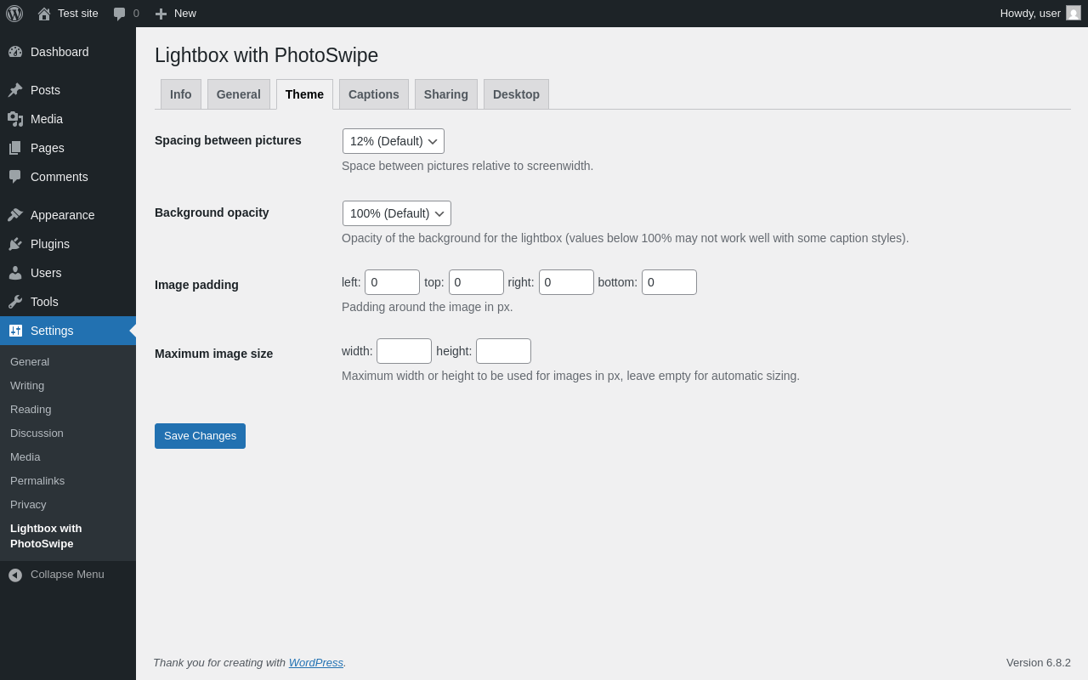Click the plus icon for New content
The width and height of the screenshot is (1088, 680).
161,14
